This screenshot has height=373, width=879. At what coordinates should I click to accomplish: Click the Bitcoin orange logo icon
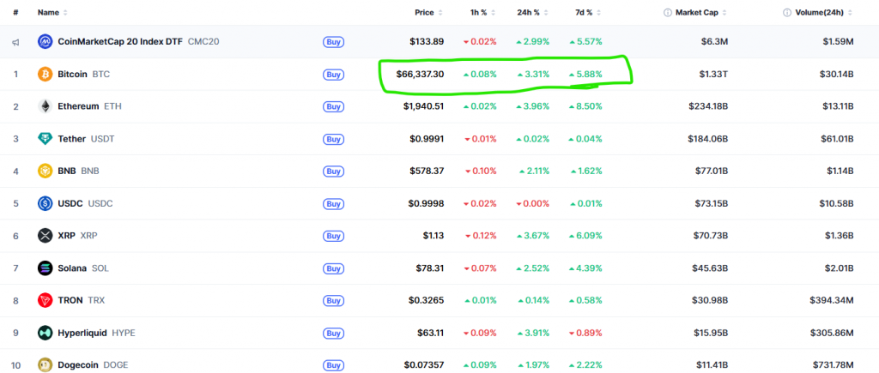45,74
